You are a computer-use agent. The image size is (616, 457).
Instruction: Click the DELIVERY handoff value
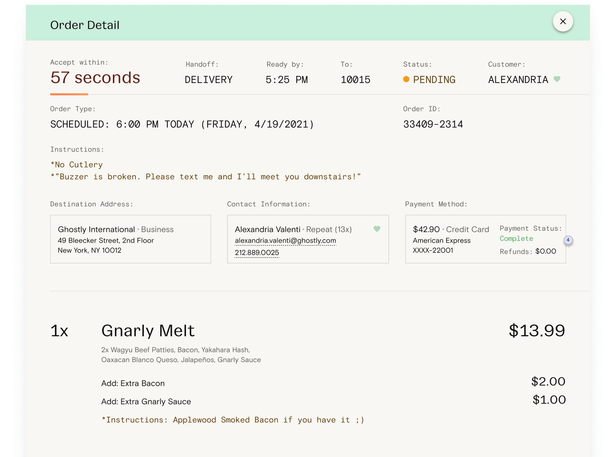coord(209,80)
